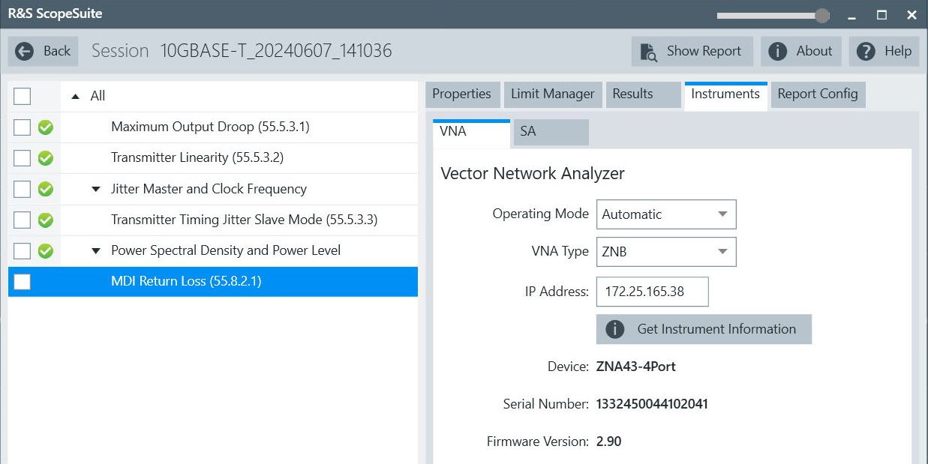
Task: Select the VNA sub-tab
Action: pos(471,132)
